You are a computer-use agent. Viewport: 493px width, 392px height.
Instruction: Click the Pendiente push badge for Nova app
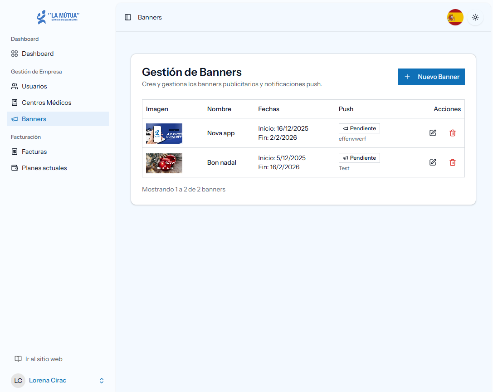pos(359,128)
